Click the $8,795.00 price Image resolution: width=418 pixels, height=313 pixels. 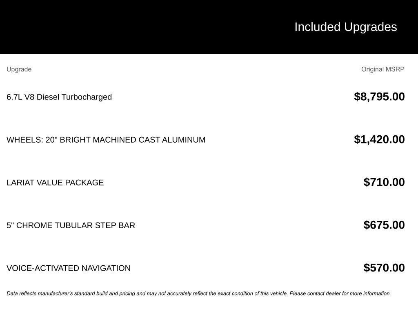coord(379,97)
